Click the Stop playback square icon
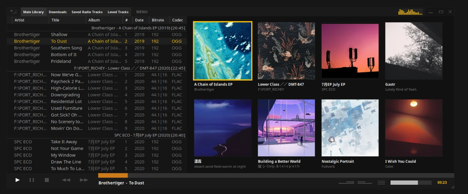 click(x=47, y=180)
